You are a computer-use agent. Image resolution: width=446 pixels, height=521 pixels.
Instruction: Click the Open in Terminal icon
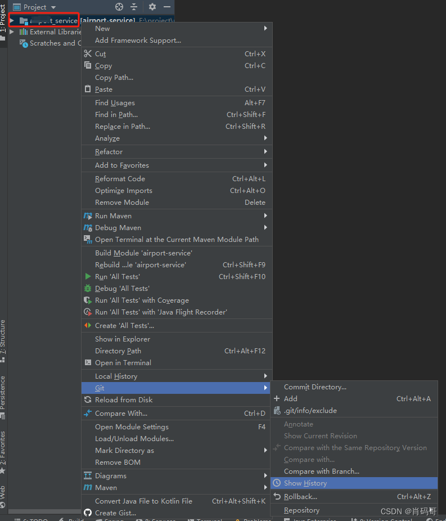click(x=88, y=362)
